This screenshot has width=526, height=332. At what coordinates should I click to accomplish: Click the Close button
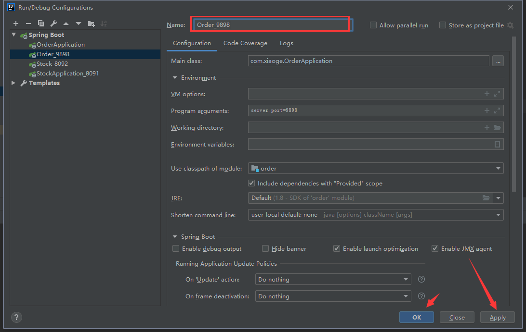pyautogui.click(x=457, y=317)
